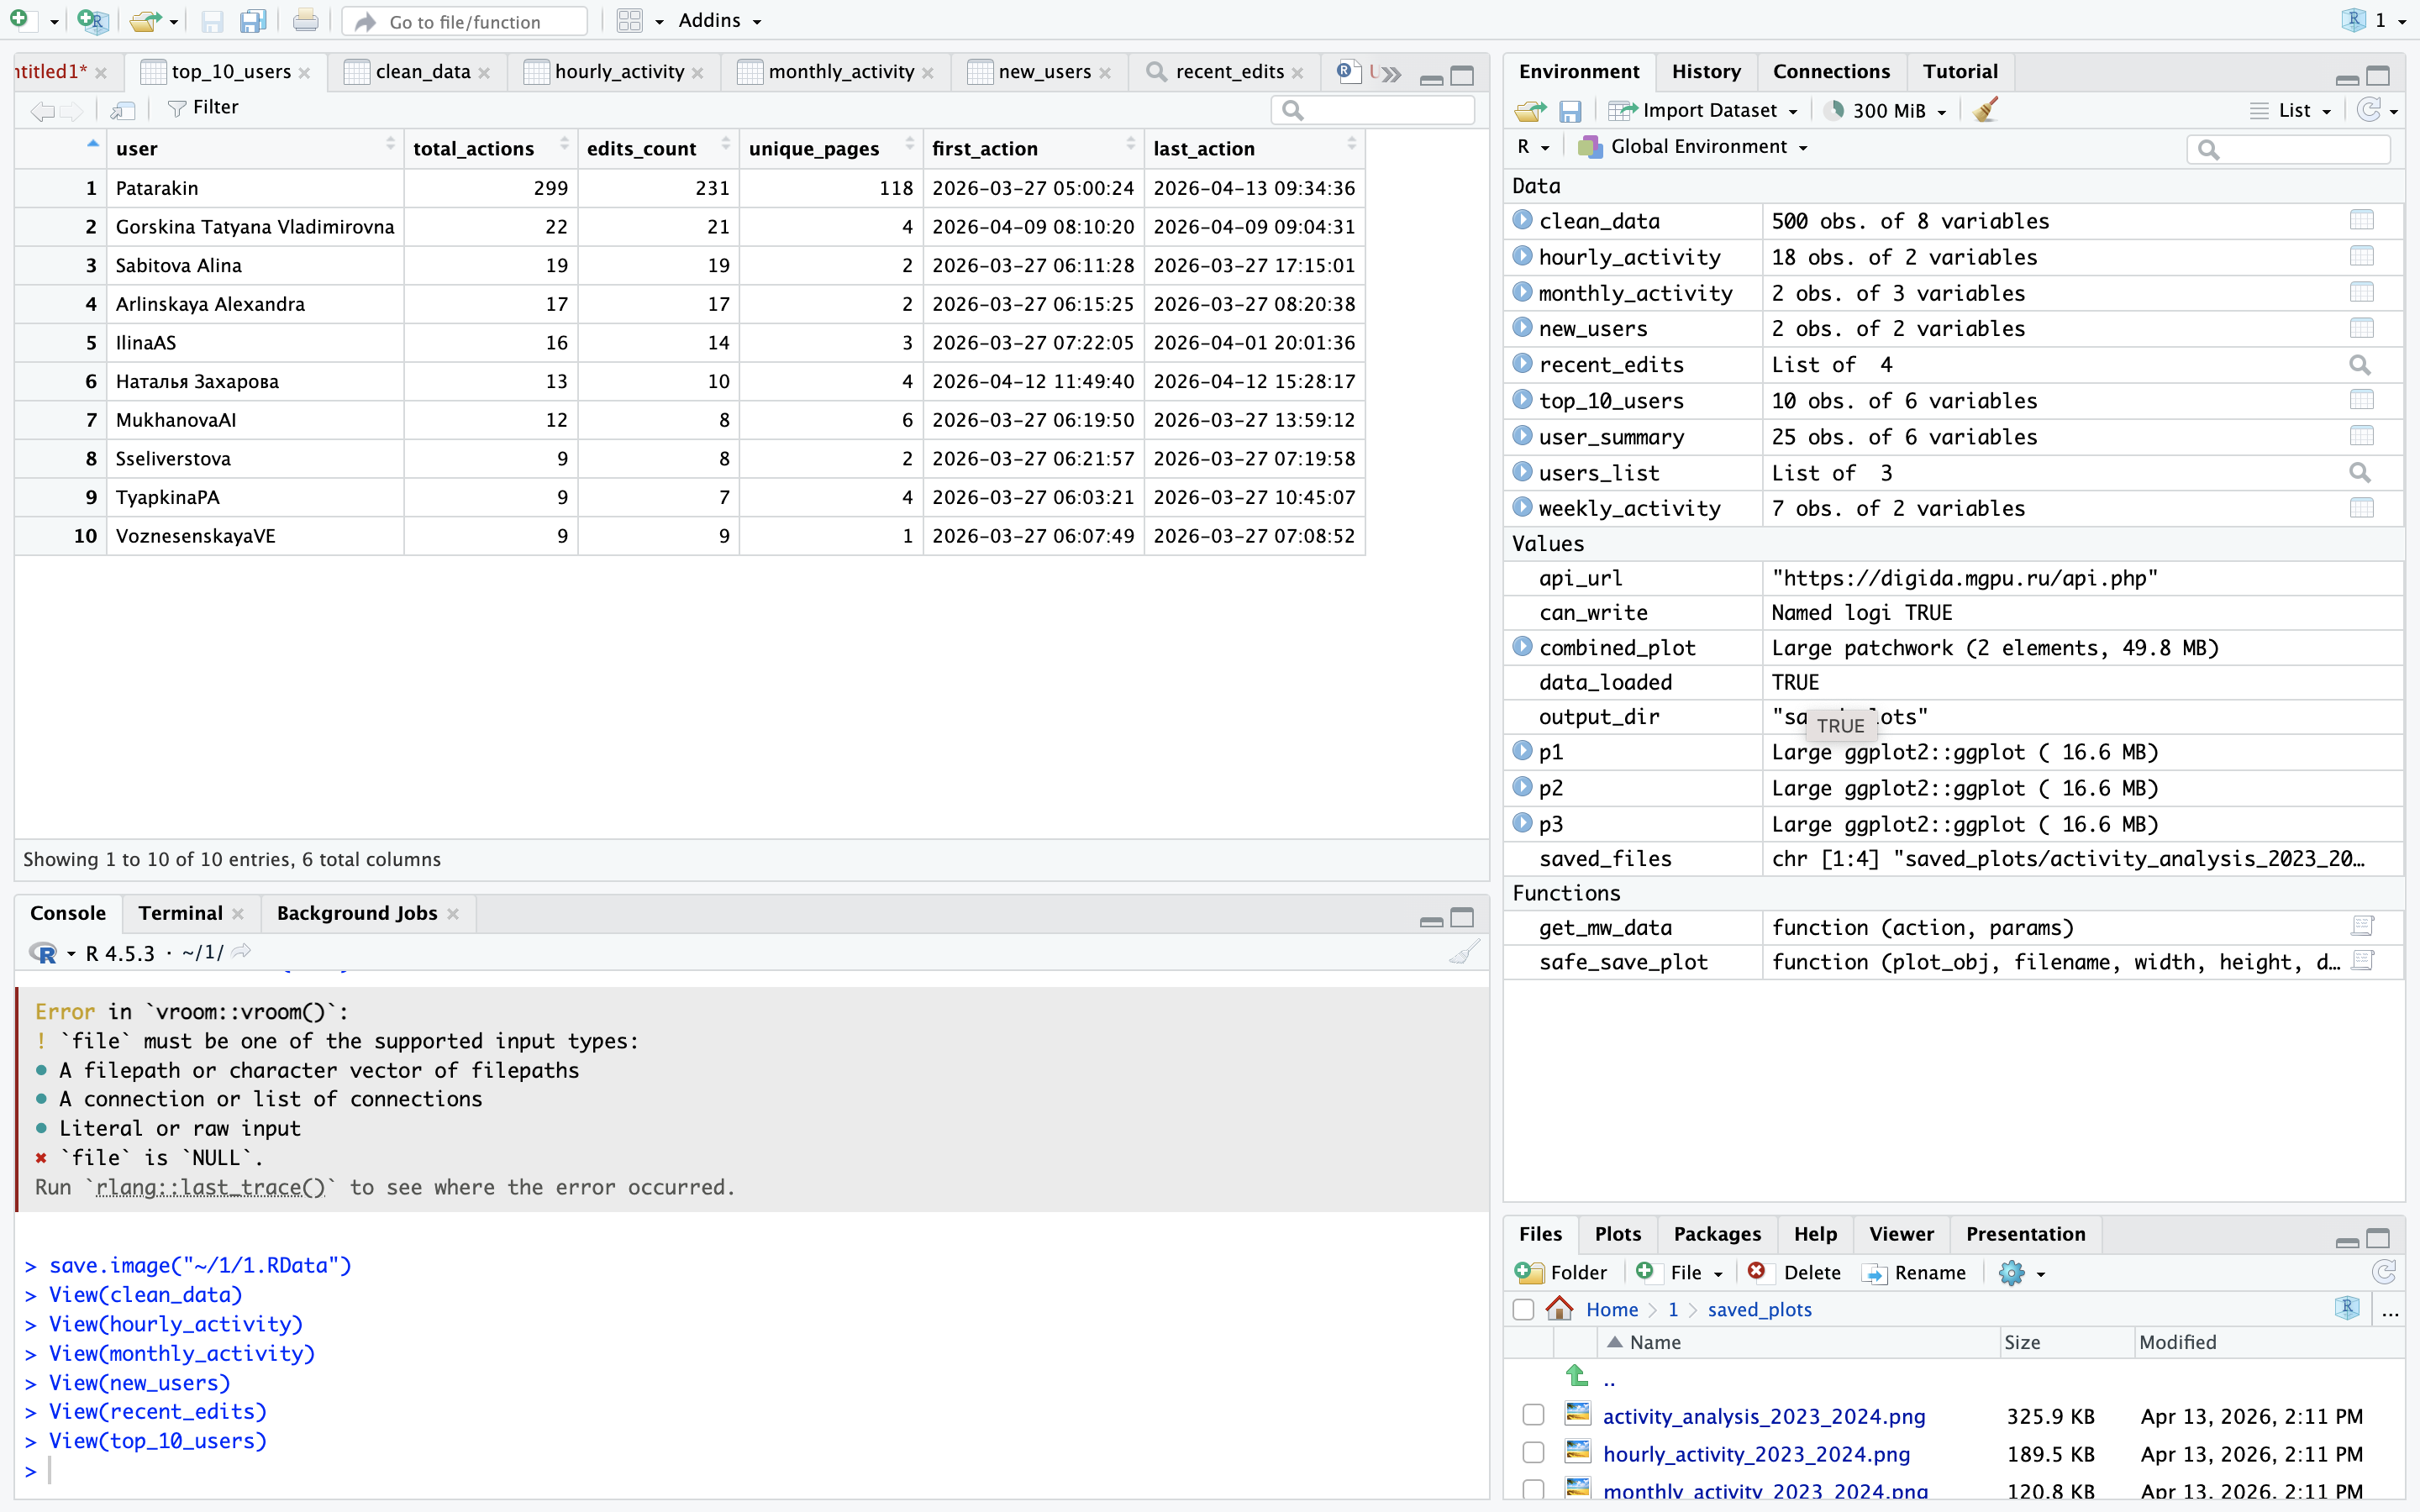The height and width of the screenshot is (1512, 2420).
Task: Click the workspace panes layout icon
Action: coord(630,21)
